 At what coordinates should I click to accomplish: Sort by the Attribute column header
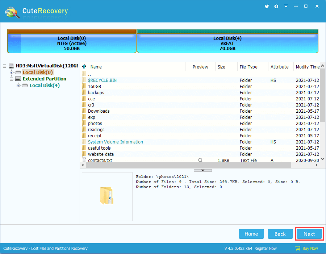(x=281, y=67)
